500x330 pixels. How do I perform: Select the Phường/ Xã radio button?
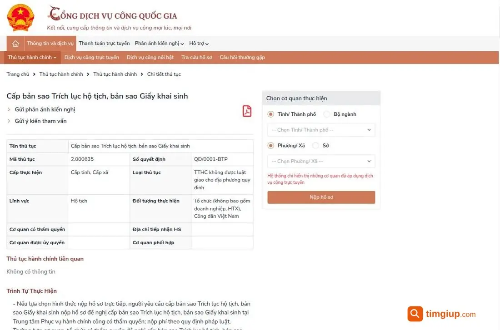click(271, 146)
